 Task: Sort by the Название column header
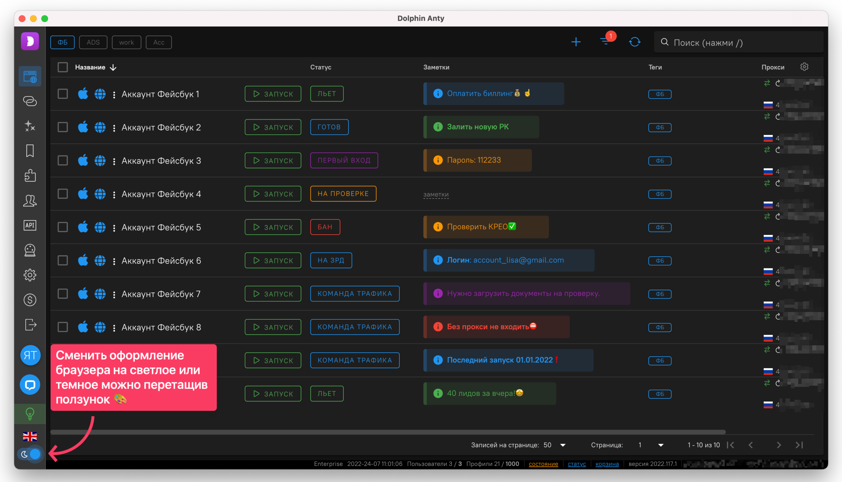[x=90, y=67]
